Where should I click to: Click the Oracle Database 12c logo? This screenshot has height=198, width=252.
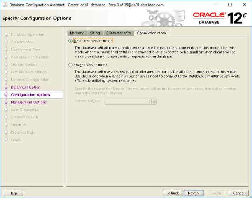click(220, 18)
